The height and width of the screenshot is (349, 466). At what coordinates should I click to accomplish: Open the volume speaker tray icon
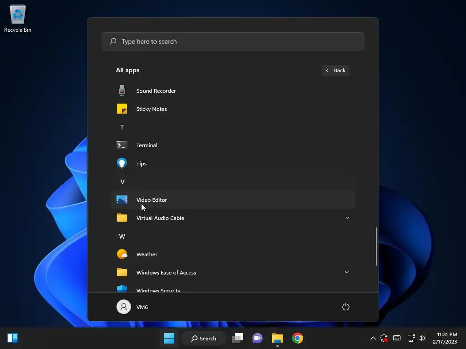coord(422,338)
